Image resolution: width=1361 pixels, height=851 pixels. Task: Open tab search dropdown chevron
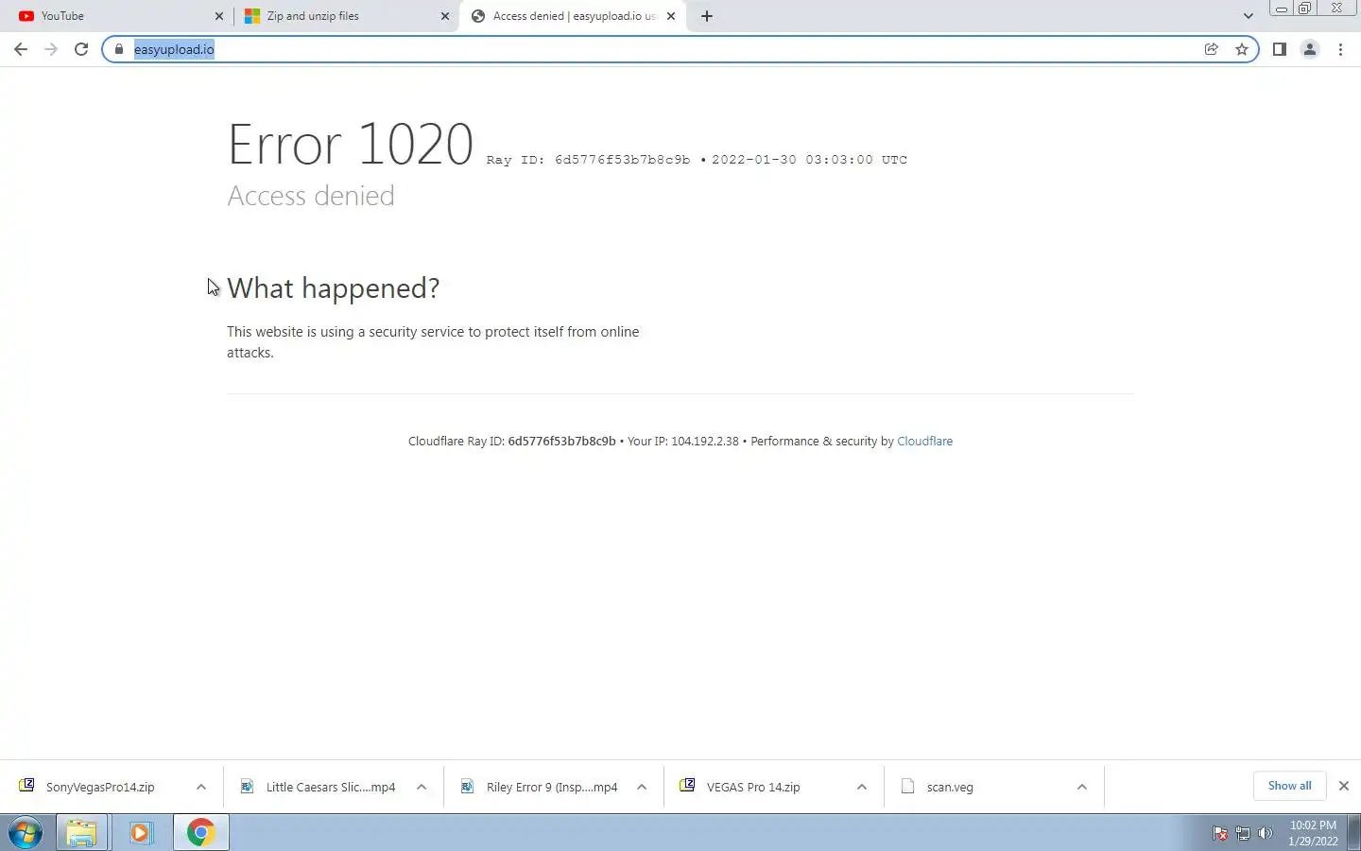1248,16
